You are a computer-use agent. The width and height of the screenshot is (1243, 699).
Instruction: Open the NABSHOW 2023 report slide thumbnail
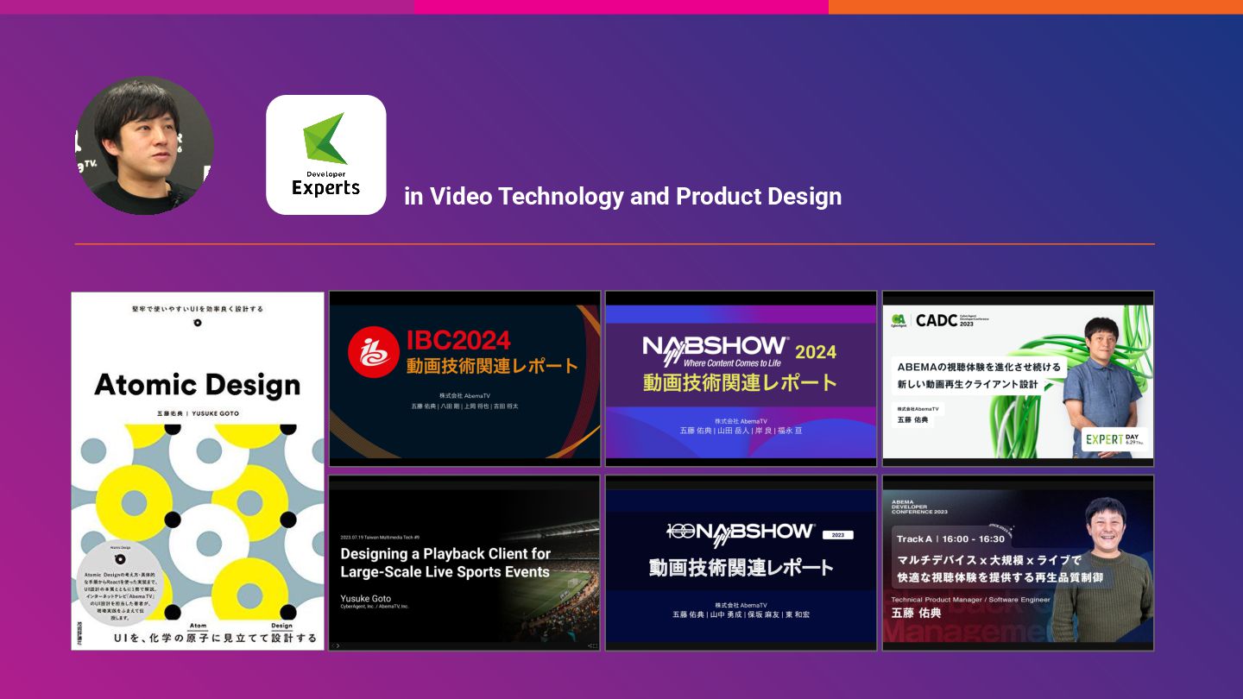point(741,563)
